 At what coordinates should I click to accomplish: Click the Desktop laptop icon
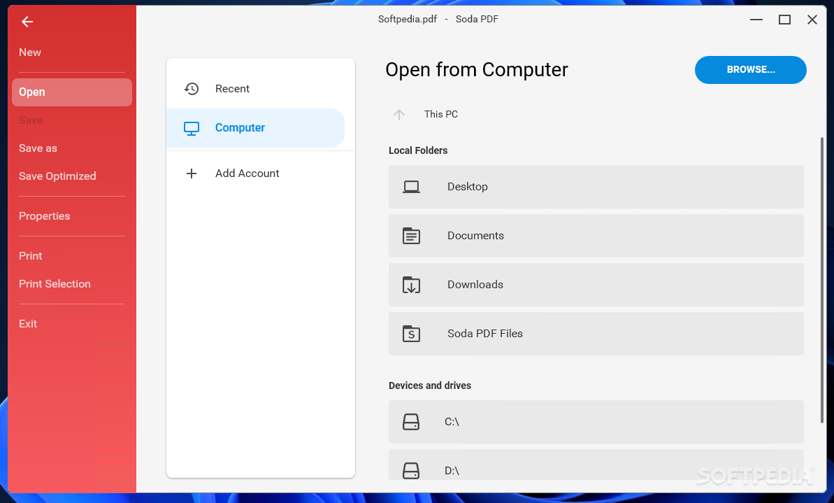(411, 187)
